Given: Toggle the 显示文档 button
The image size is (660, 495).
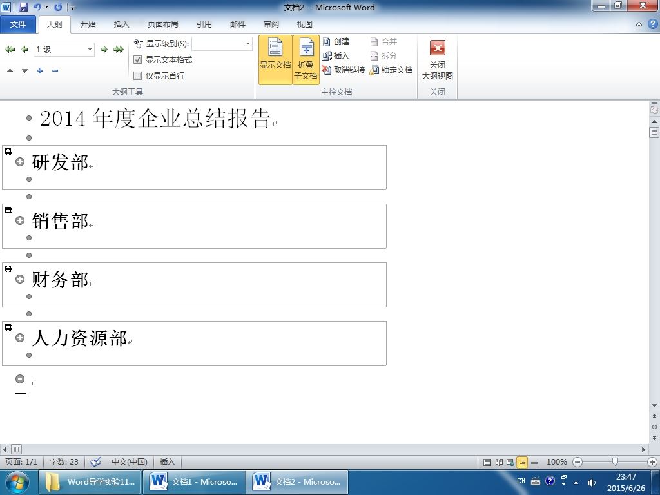Looking at the screenshot, I should [275, 59].
